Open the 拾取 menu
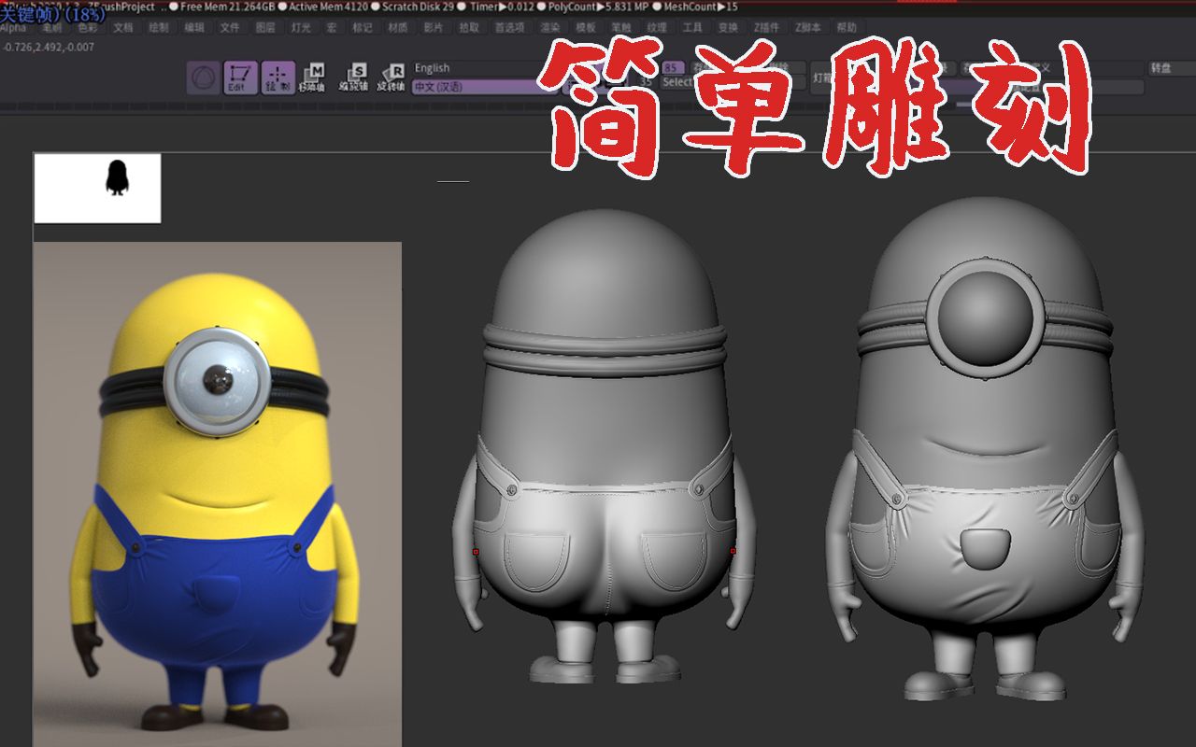The height and width of the screenshot is (747, 1196). pos(469,28)
